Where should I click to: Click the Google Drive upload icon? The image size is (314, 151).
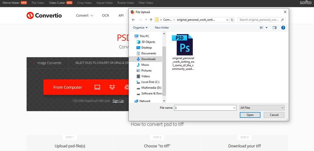click(x=126, y=87)
